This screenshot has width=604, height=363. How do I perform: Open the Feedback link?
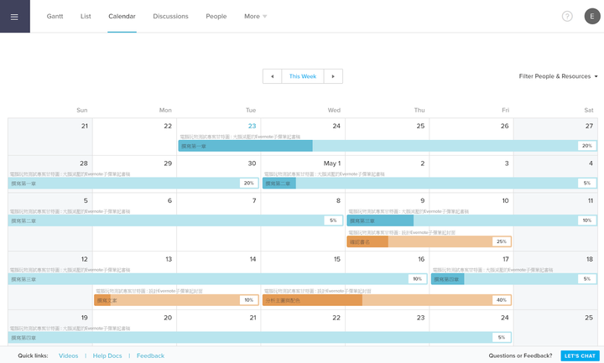pos(150,355)
